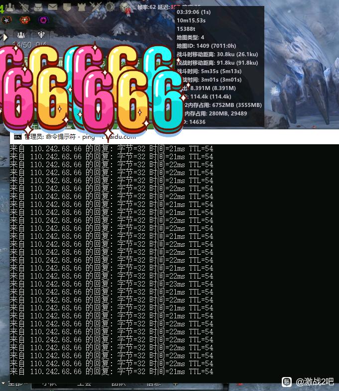Click the 280MB, 29489 memory line
Screen dimensions: 339x391
(216, 114)
